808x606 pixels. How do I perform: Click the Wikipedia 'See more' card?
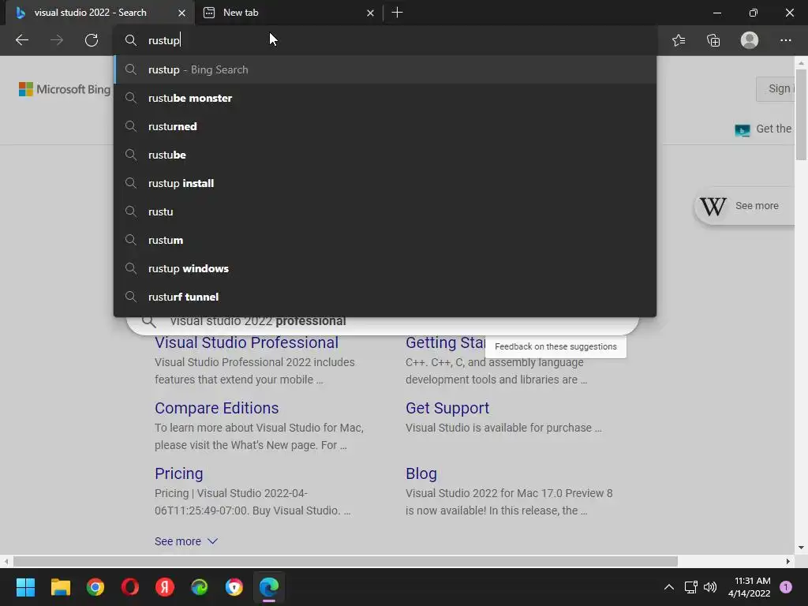(744, 206)
